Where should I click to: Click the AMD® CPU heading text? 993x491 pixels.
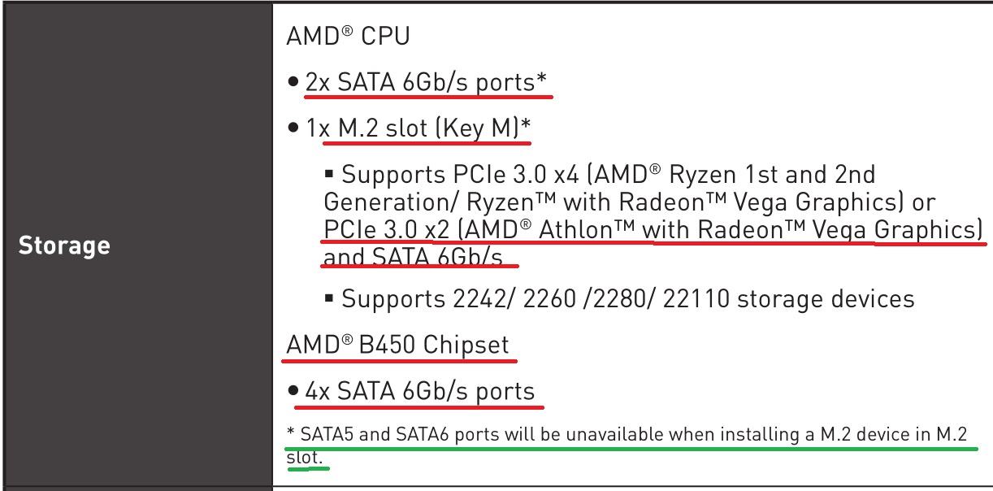(x=349, y=37)
